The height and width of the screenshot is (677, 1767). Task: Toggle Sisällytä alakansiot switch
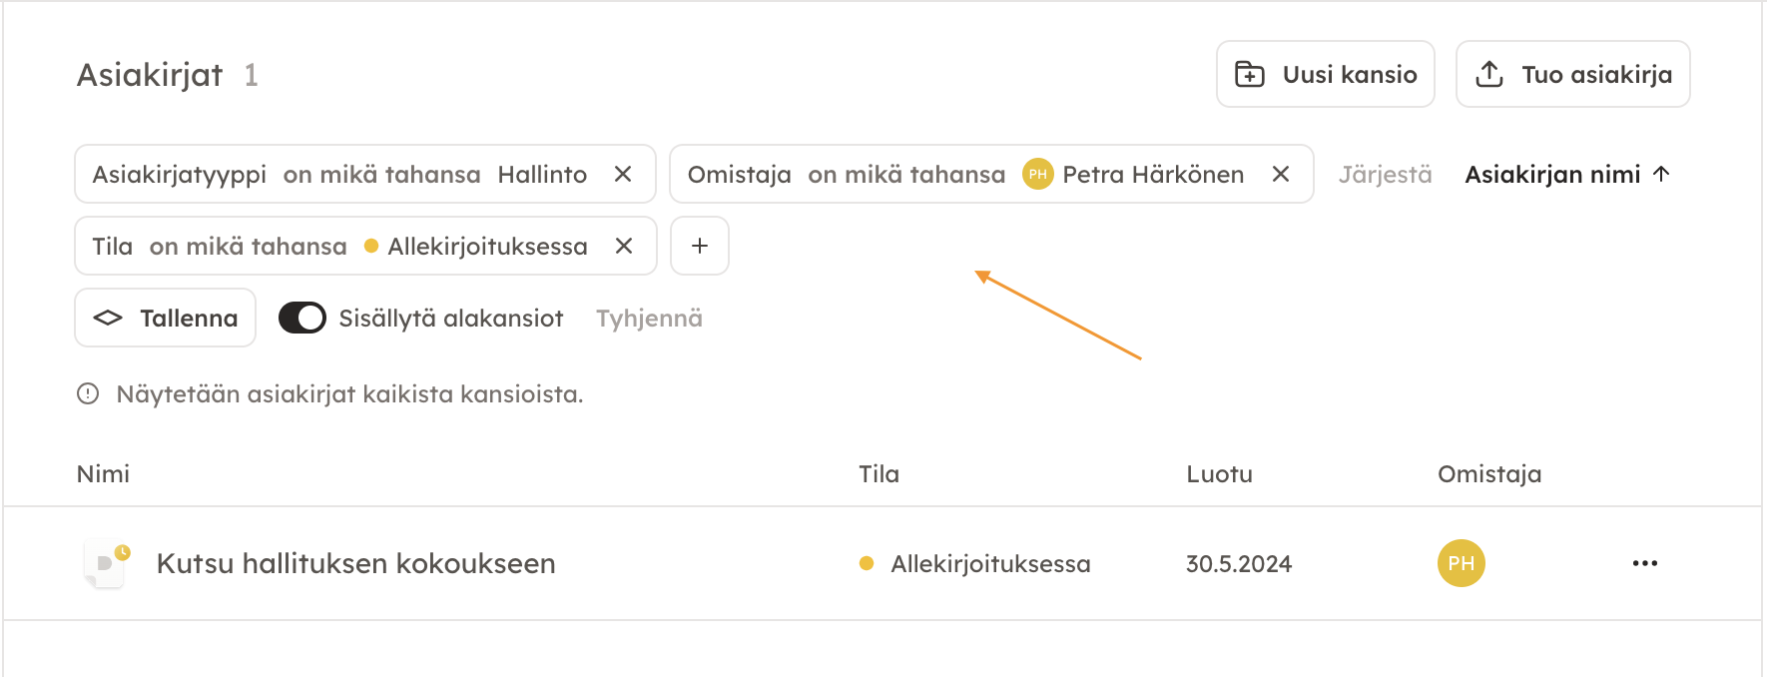coord(302,319)
